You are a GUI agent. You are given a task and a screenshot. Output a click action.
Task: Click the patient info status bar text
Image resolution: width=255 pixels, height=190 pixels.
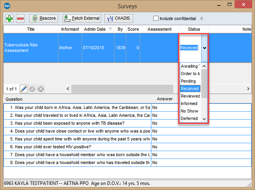pyautogui.click(x=77, y=183)
